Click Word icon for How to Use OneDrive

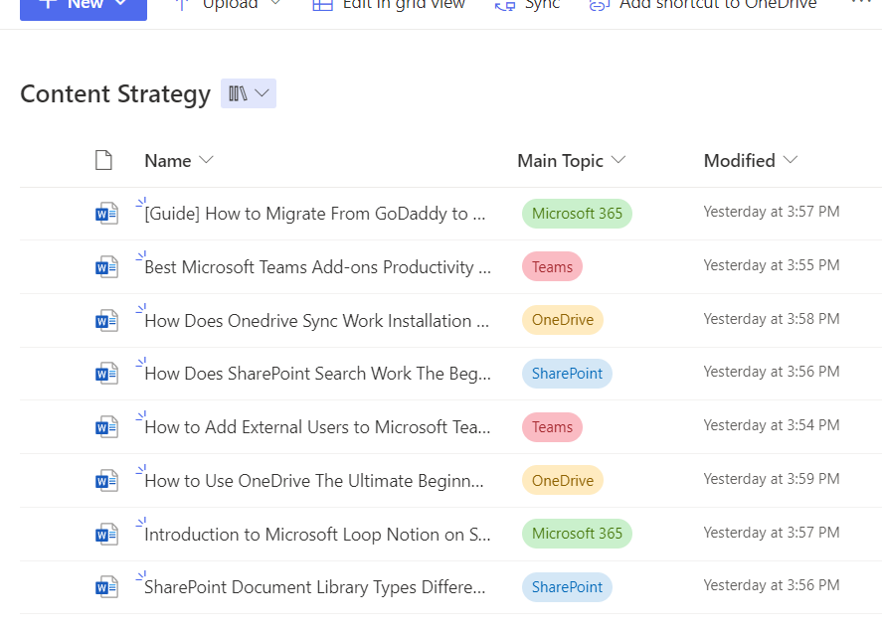106,481
